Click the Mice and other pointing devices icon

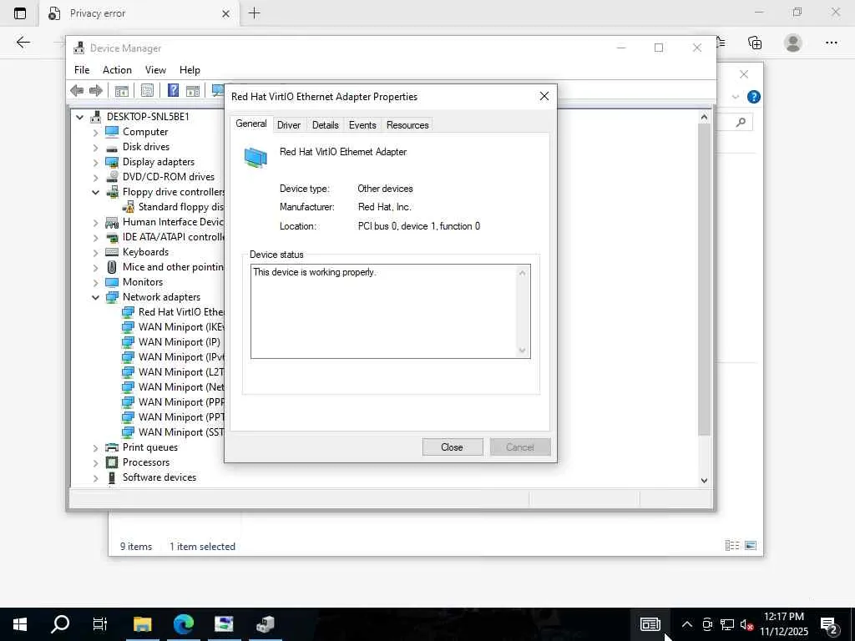(x=112, y=267)
